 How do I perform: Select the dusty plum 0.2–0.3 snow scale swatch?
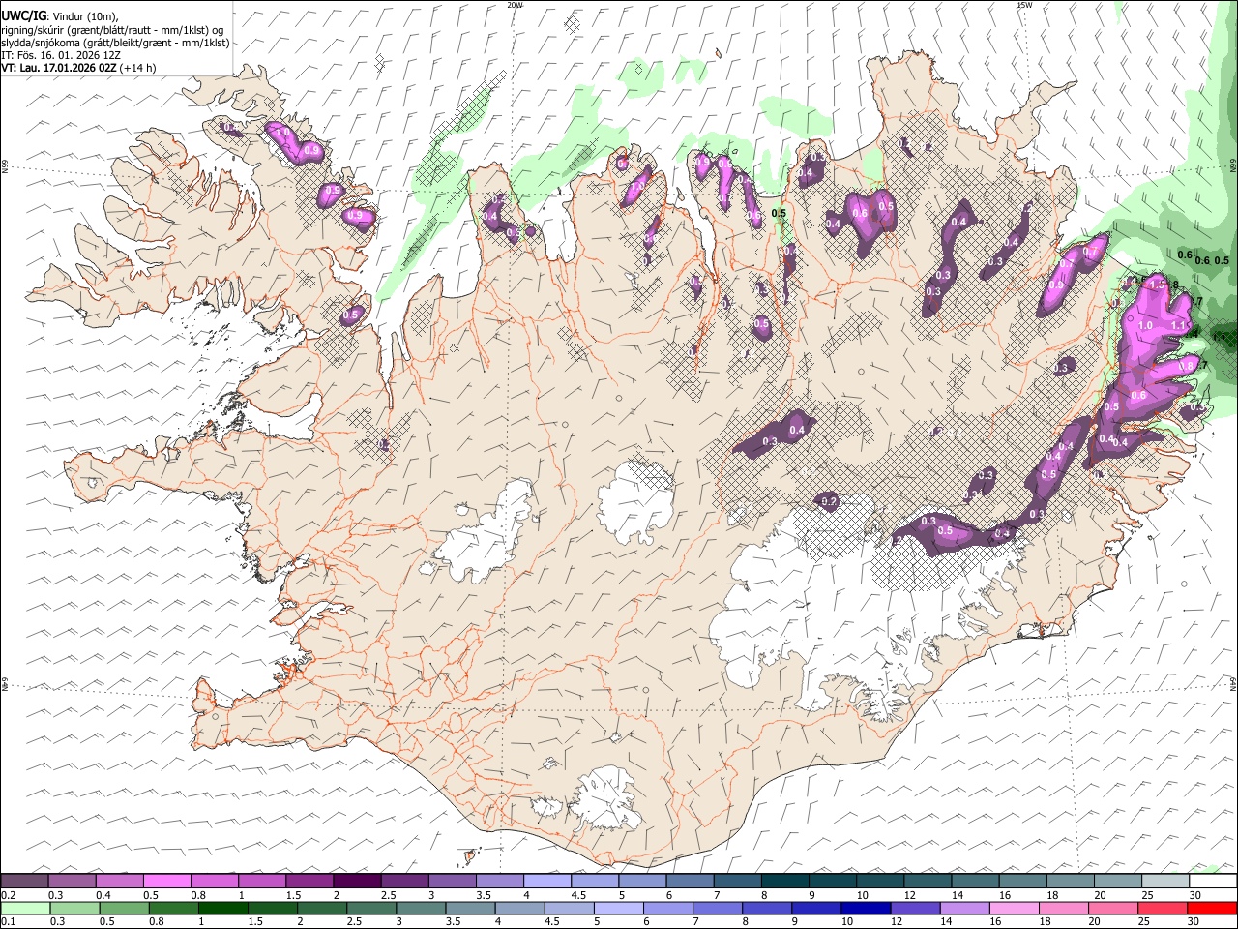(25, 882)
